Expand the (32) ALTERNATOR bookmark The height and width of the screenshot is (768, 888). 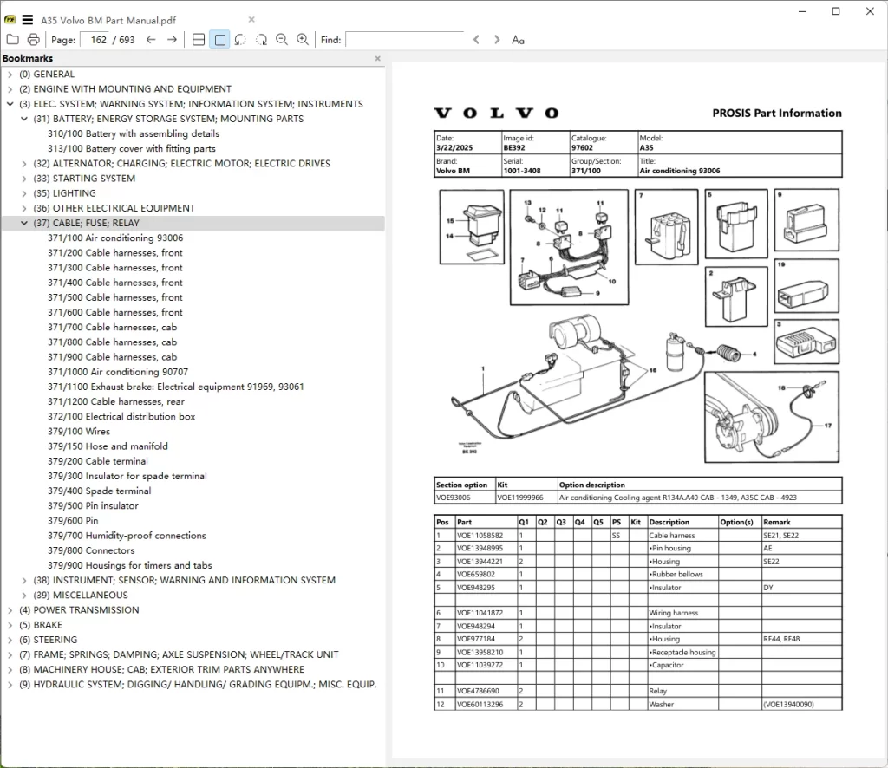coord(23,164)
